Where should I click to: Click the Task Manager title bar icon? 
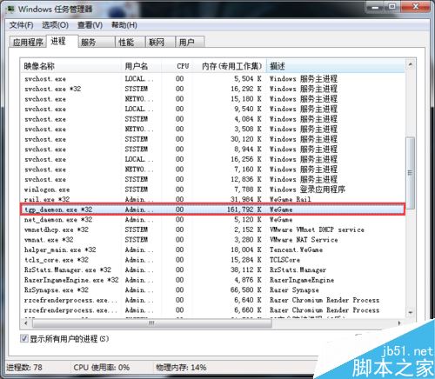click(10, 9)
